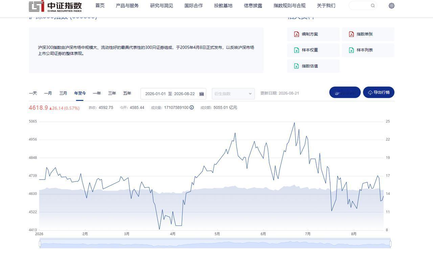Click the 成交量 value 17107589100
This screenshot has width=433, height=256.
click(x=176, y=108)
